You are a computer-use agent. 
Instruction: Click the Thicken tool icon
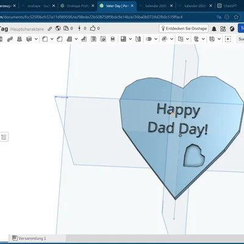(x=29, y=39)
